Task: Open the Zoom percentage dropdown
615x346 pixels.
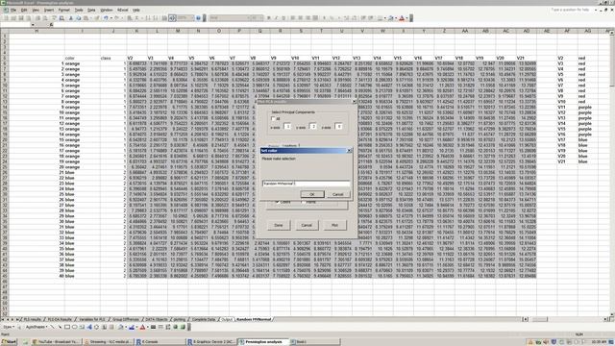Action: click(x=192, y=18)
